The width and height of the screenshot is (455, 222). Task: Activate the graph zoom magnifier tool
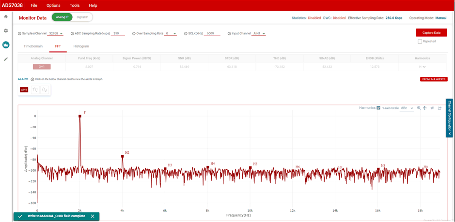pos(419,108)
